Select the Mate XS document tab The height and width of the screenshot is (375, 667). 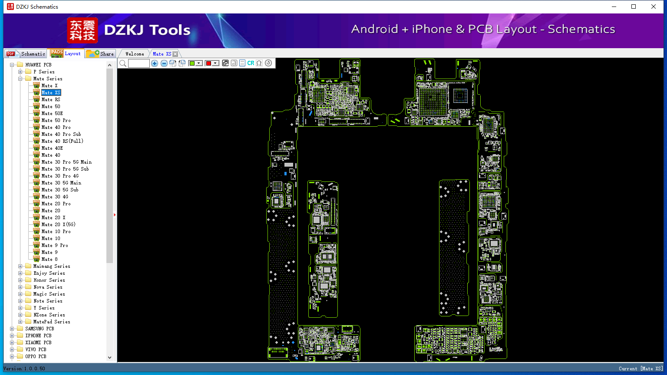point(162,54)
